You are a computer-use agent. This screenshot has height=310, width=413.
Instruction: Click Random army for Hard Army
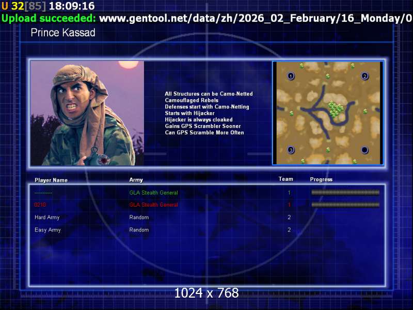point(139,217)
